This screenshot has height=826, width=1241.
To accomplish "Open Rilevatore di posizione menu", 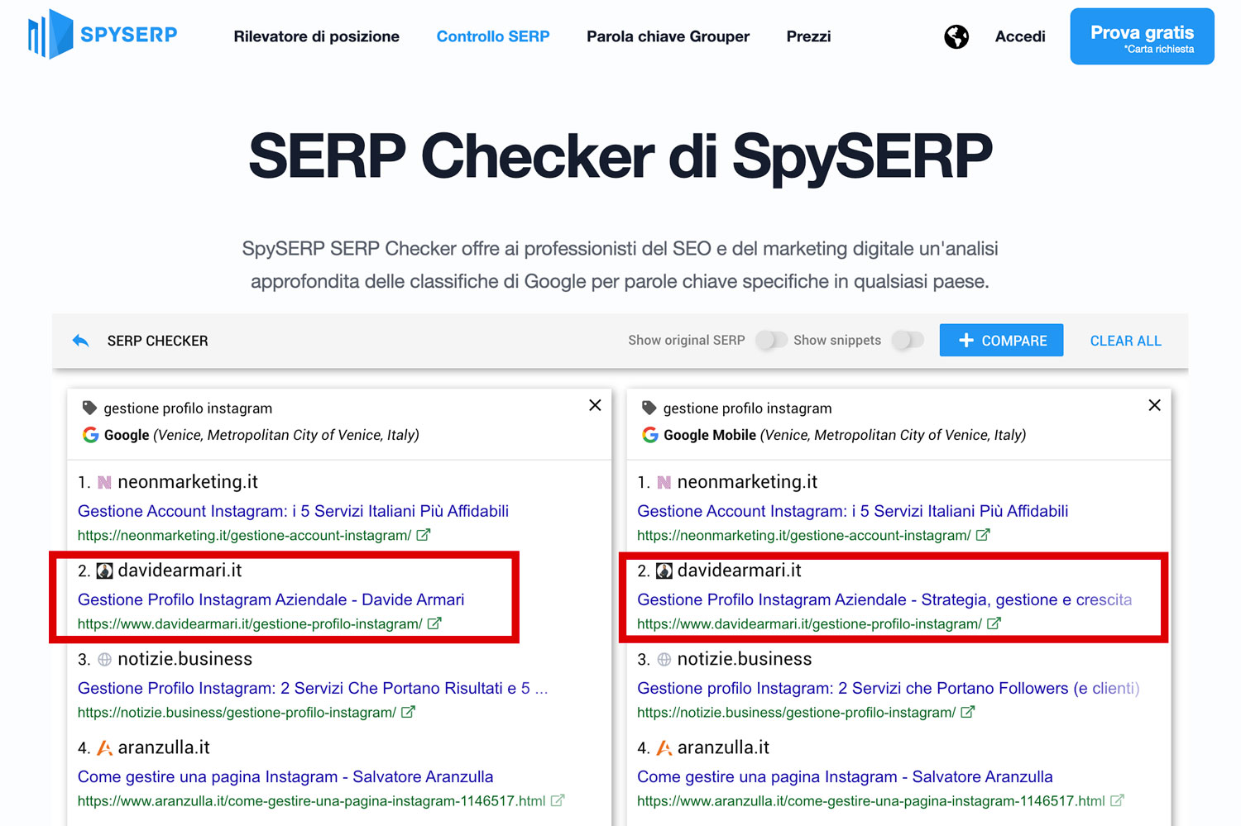I will tap(316, 36).
